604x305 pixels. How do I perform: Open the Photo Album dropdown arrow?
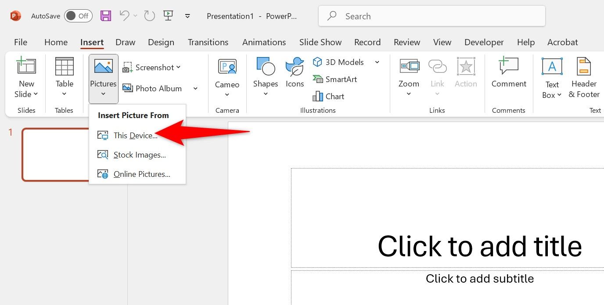tap(195, 88)
